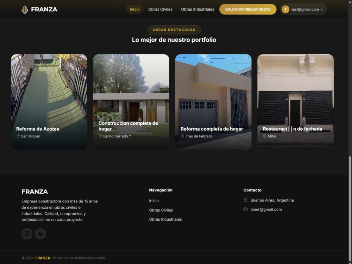Click 'Mitre' location text

pyautogui.click(x=272, y=136)
